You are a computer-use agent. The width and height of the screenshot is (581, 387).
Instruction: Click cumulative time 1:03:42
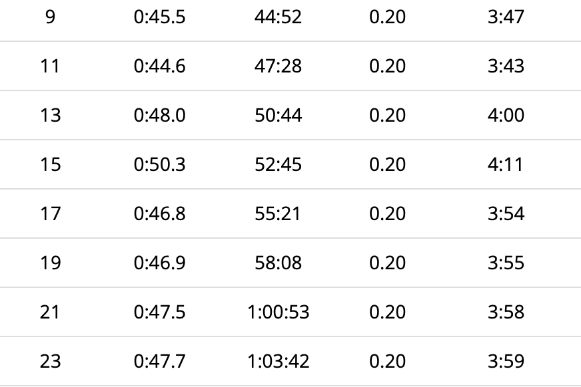(279, 361)
